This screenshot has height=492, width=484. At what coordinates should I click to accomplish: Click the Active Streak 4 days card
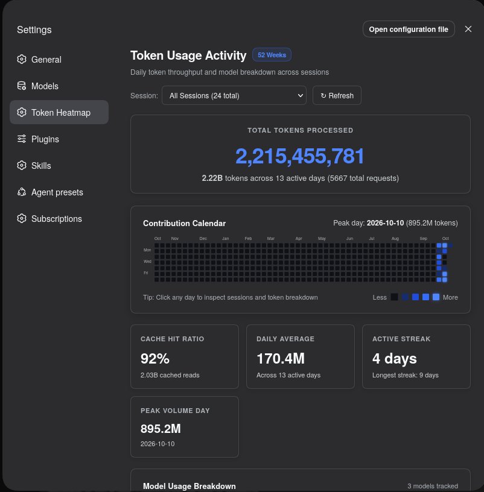[x=416, y=356]
